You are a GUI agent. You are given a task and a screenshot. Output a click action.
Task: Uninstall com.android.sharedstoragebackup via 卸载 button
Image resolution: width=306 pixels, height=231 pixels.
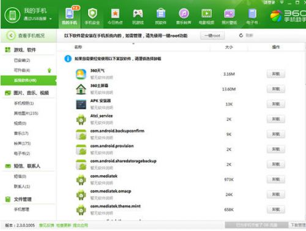tap(276, 164)
